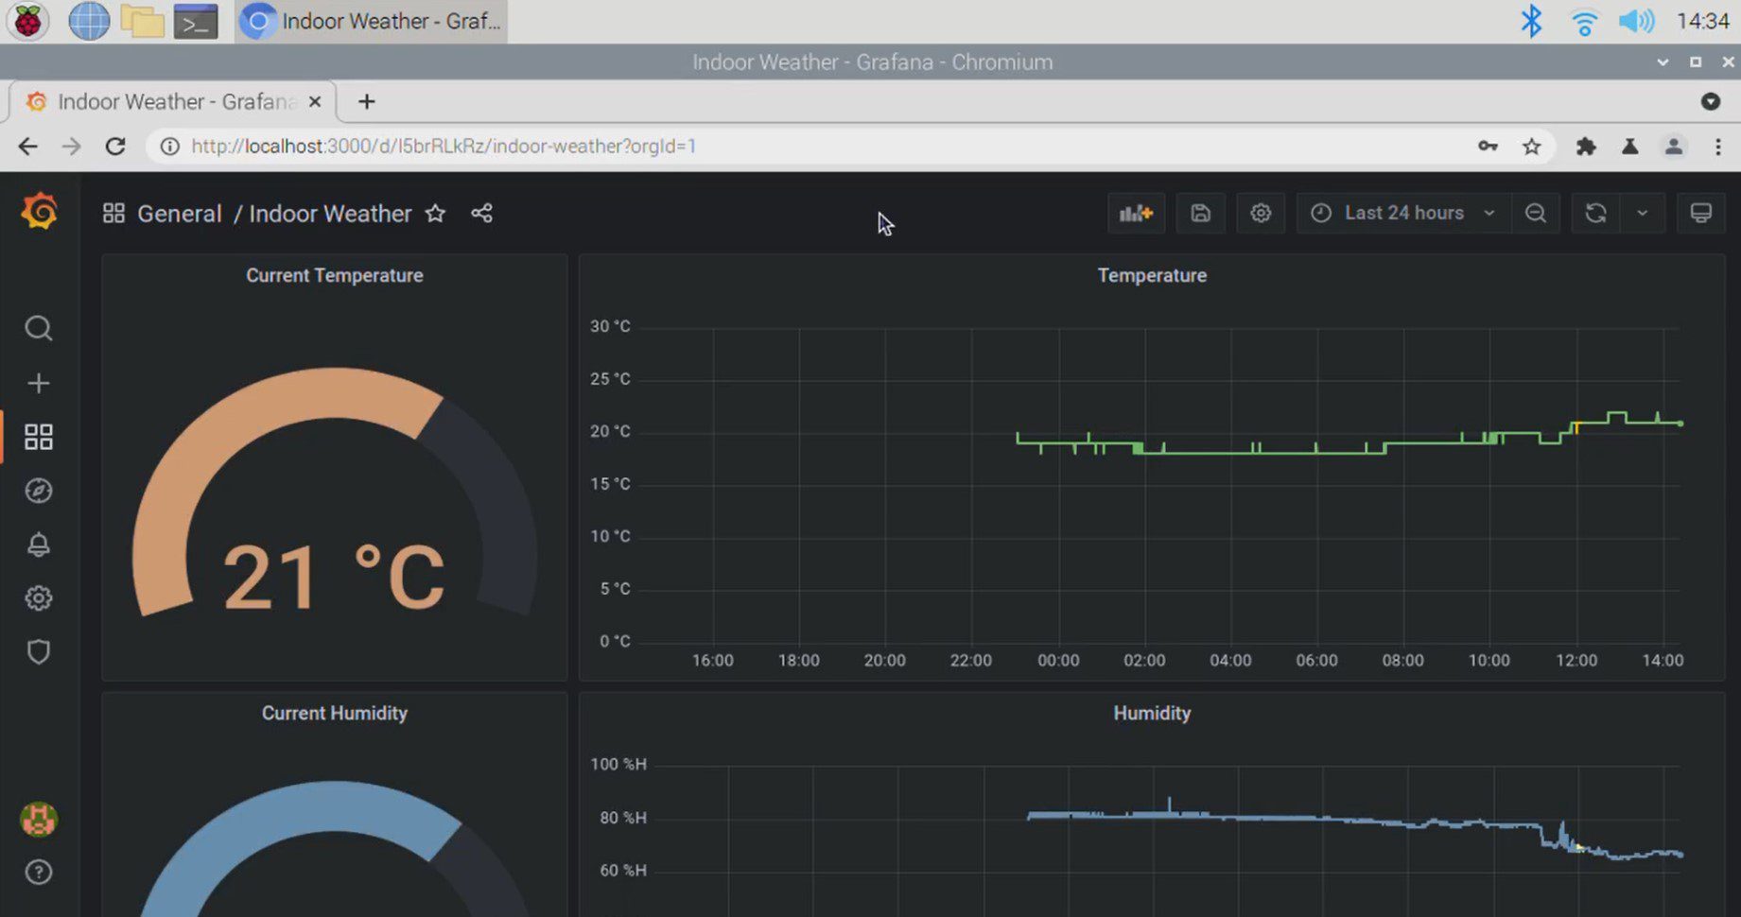The height and width of the screenshot is (917, 1741).
Task: Open the Search dashboards icon
Action: click(39, 329)
